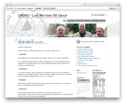Open the translate bar Options dropdown
Viewport: 125px width, 105px height.
112,8
